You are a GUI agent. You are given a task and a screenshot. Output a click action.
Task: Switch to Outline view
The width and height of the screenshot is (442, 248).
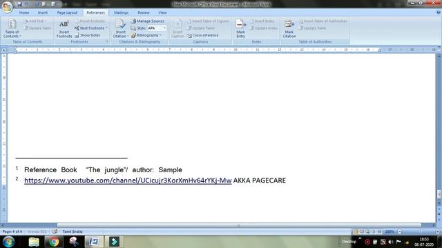374,231
